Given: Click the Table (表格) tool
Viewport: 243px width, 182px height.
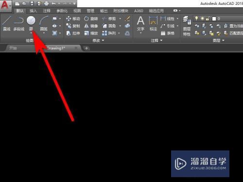Looking at the screenshot, I should point(168,33).
